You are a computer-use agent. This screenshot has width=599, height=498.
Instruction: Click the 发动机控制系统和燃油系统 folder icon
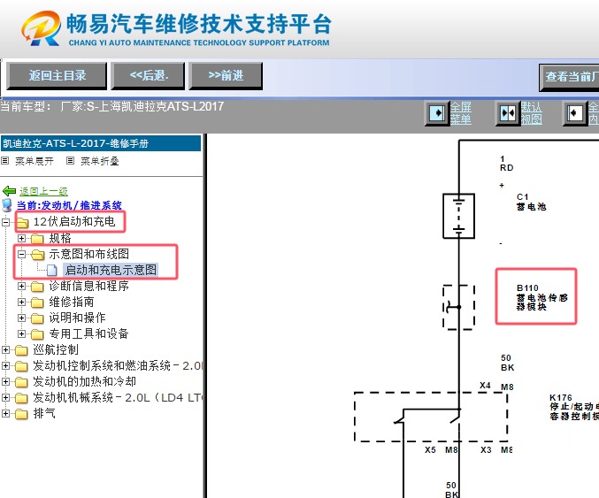tap(21, 366)
